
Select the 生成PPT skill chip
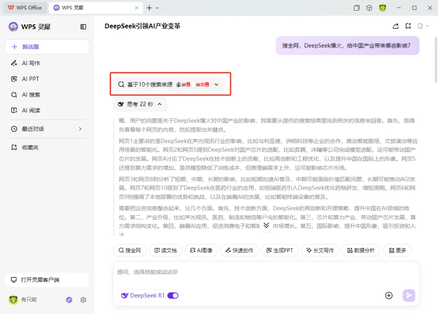279,250
